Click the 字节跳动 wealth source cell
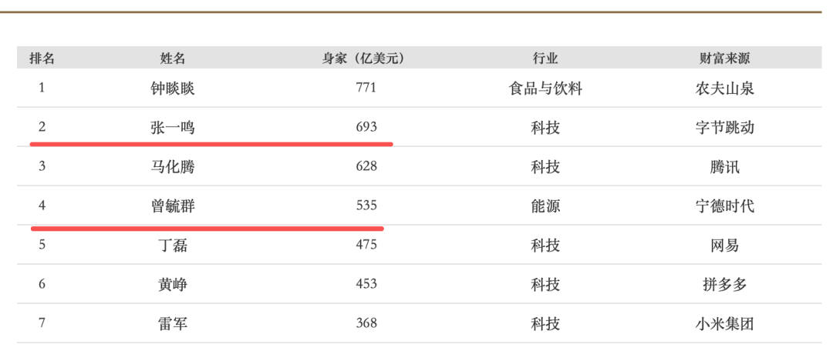The image size is (833, 351). click(724, 128)
